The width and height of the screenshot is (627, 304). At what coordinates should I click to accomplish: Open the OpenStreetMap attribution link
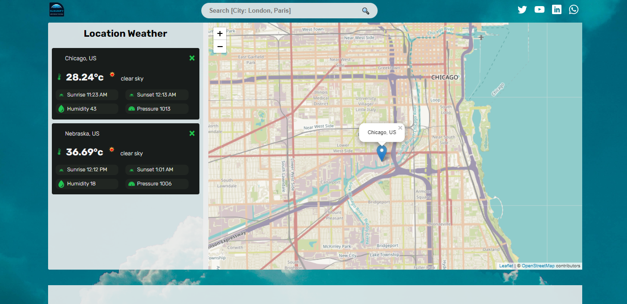point(538,266)
